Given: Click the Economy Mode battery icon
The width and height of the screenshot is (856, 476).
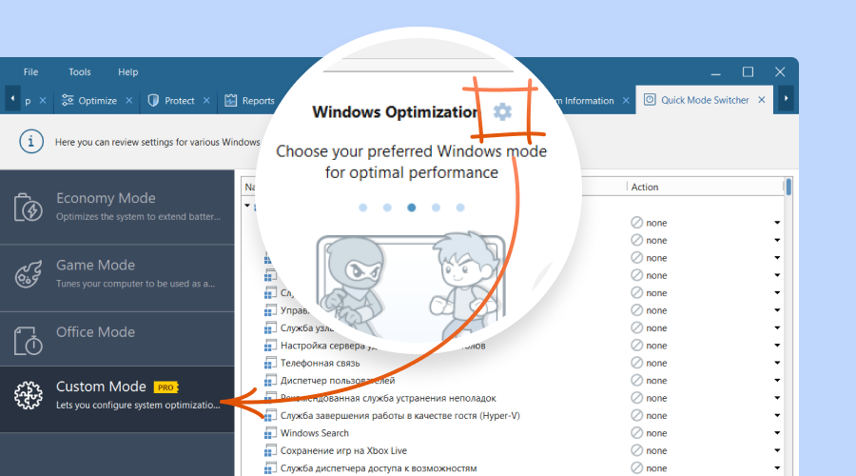Looking at the screenshot, I should click(x=28, y=208).
